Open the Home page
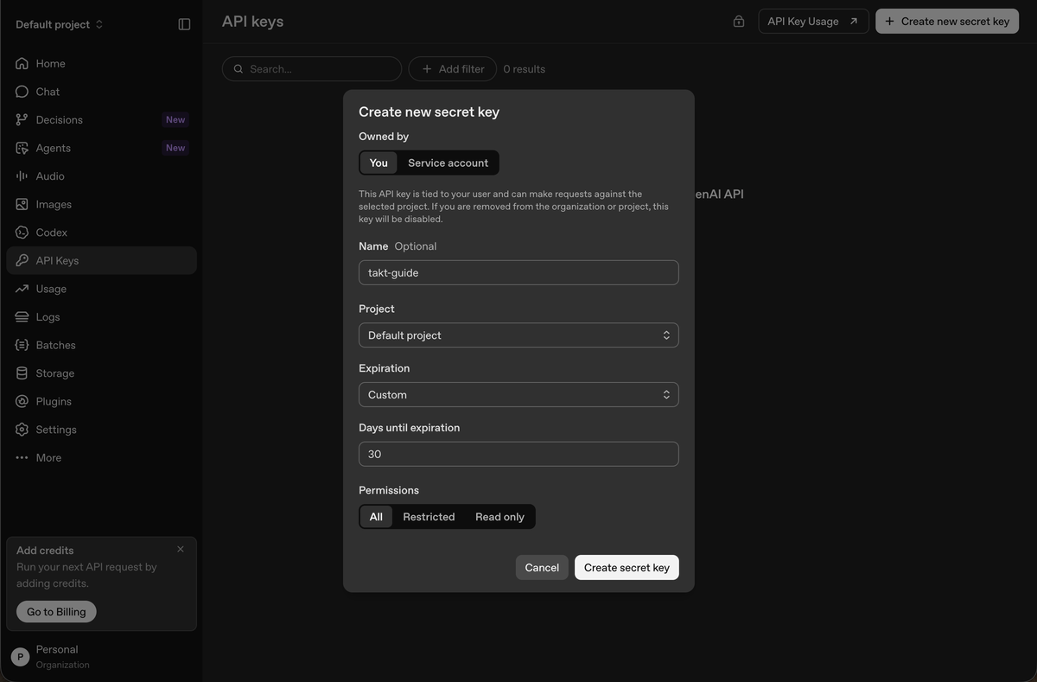The width and height of the screenshot is (1037, 682). [x=101, y=63]
